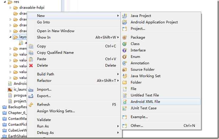Click the File icon in New submenu
This screenshot has height=139, width=219.
click(x=125, y=89)
